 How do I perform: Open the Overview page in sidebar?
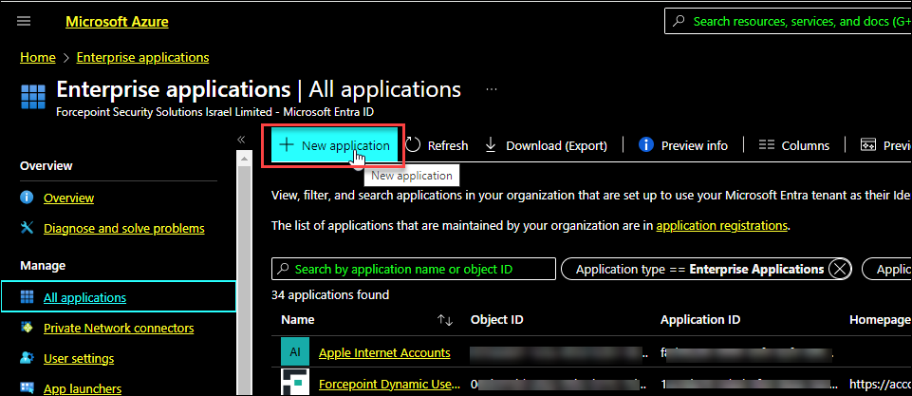[x=68, y=198]
